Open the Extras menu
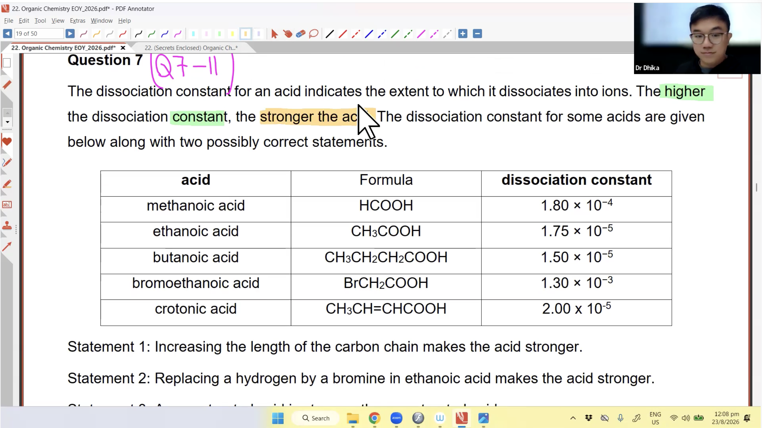The image size is (762, 428). tap(78, 21)
